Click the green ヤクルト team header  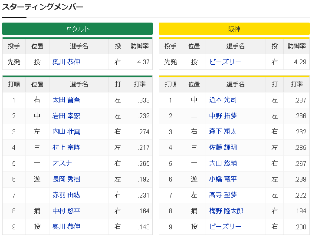click(77, 29)
